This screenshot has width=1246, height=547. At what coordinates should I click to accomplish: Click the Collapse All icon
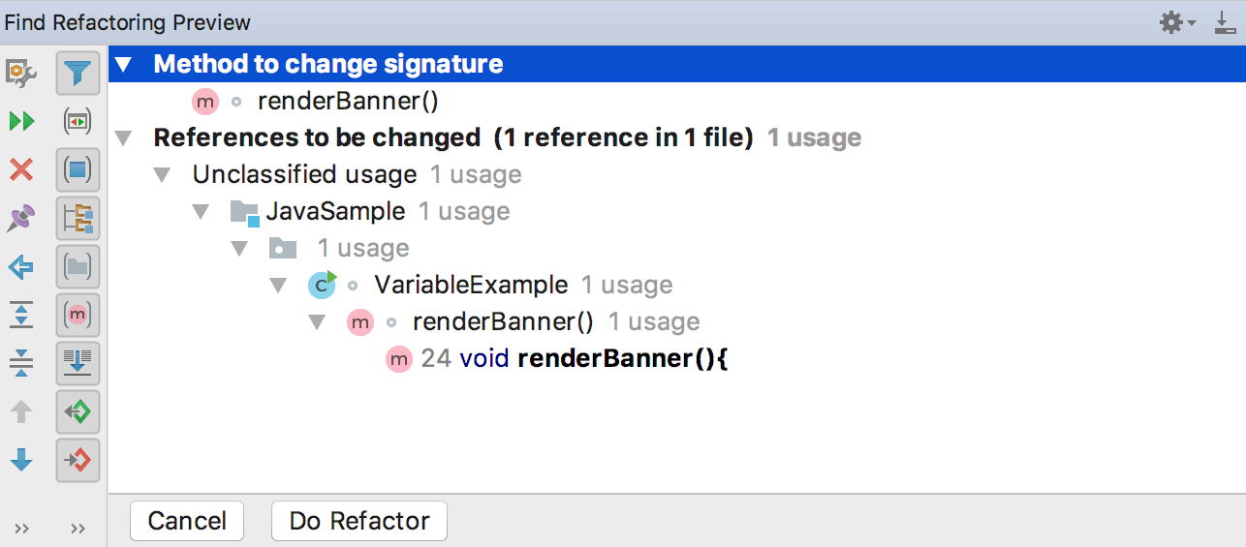coord(21,362)
